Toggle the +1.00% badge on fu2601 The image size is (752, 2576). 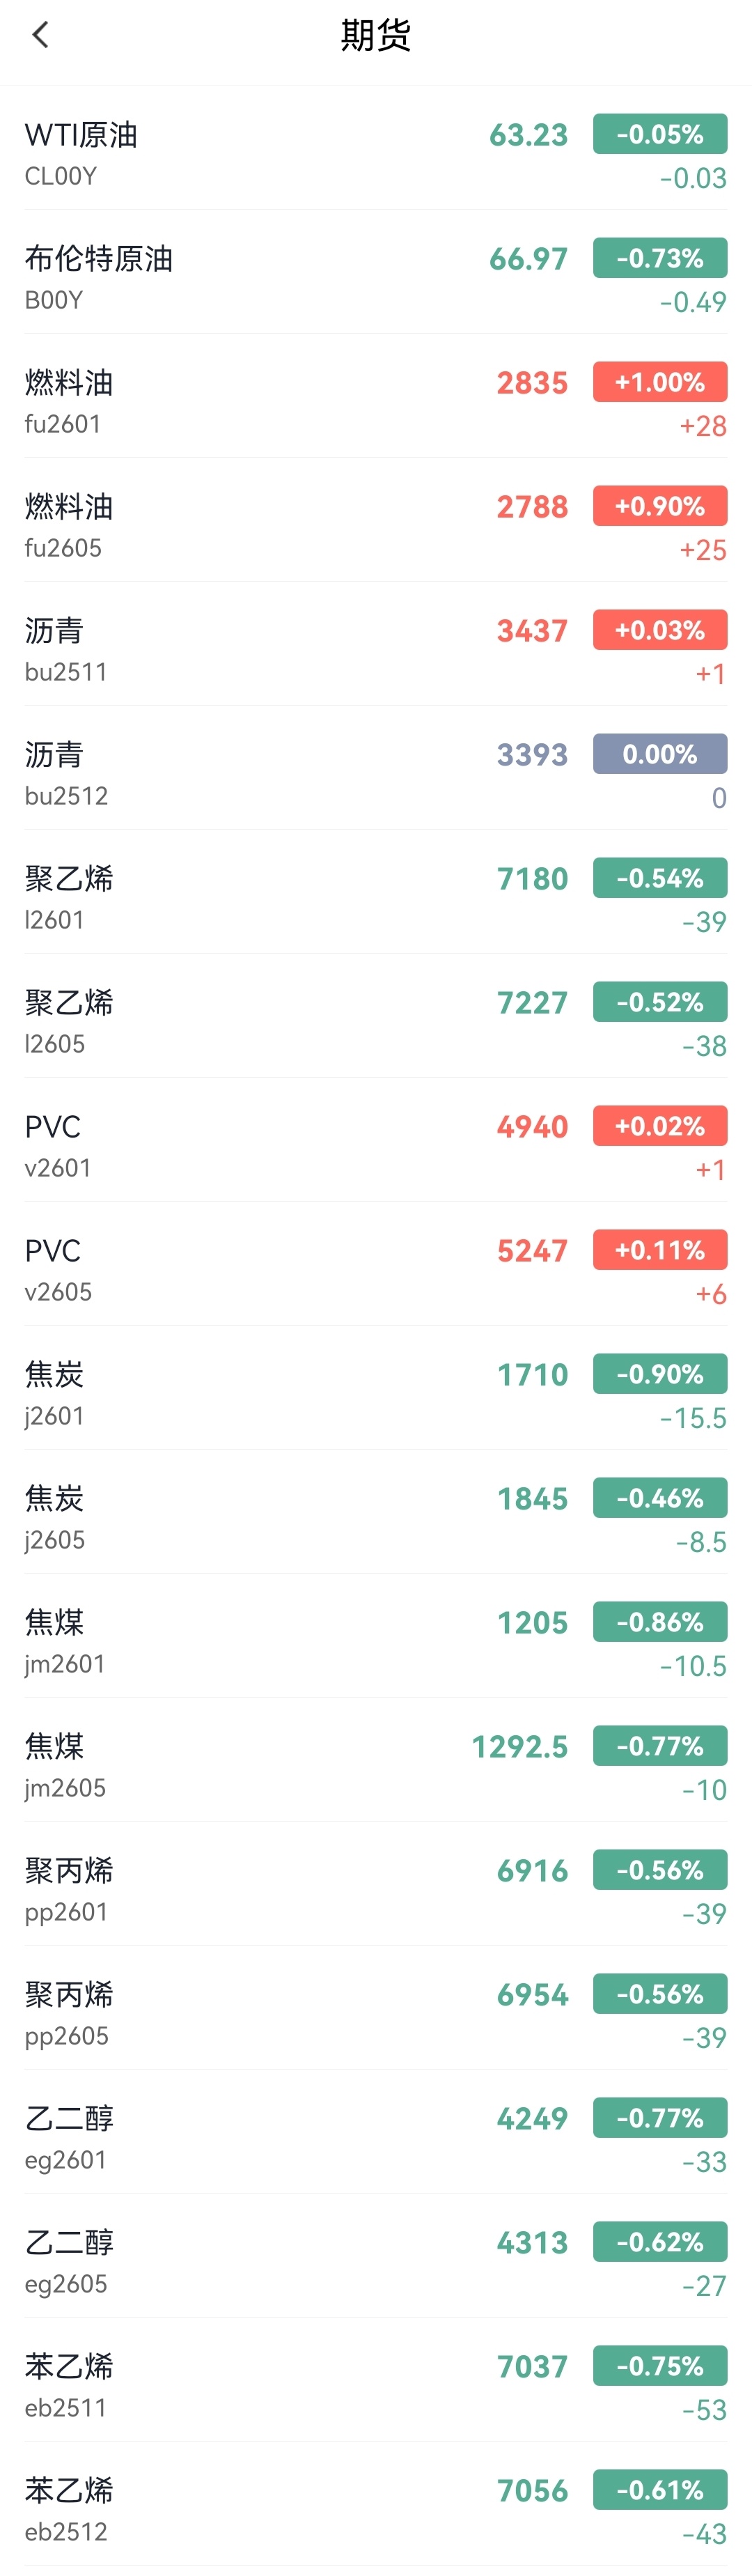coord(659,382)
